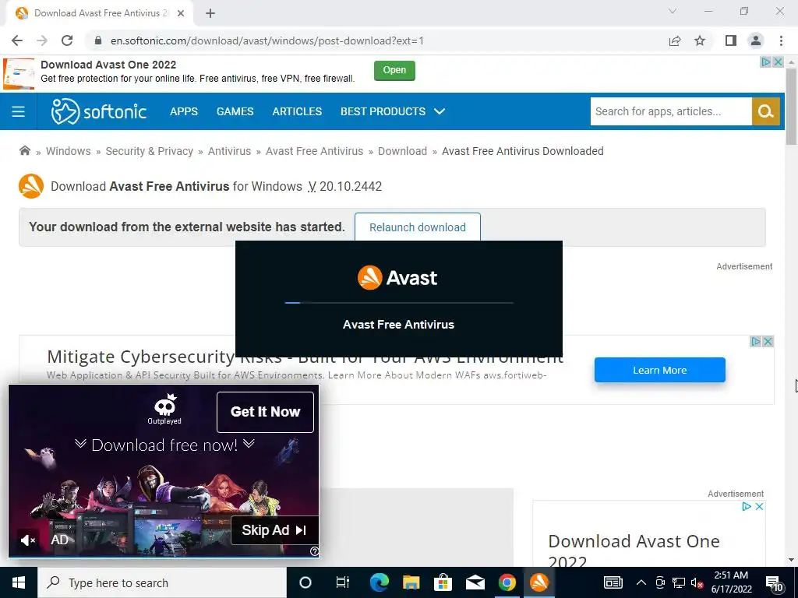Click the green Open ad button

(x=394, y=70)
